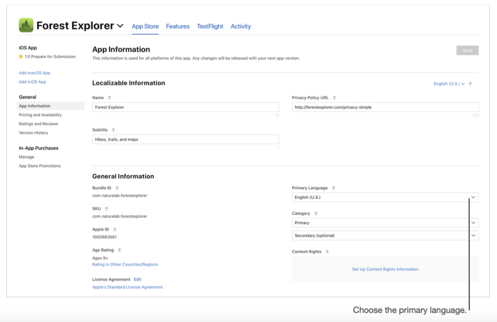Open the Primary Language dropdown
497x322 pixels.
385,197
